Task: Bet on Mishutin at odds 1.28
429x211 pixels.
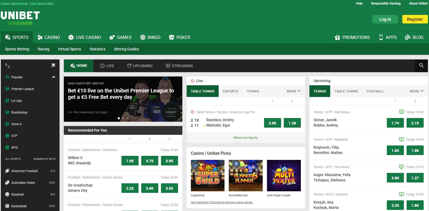Action: [x=292, y=123]
